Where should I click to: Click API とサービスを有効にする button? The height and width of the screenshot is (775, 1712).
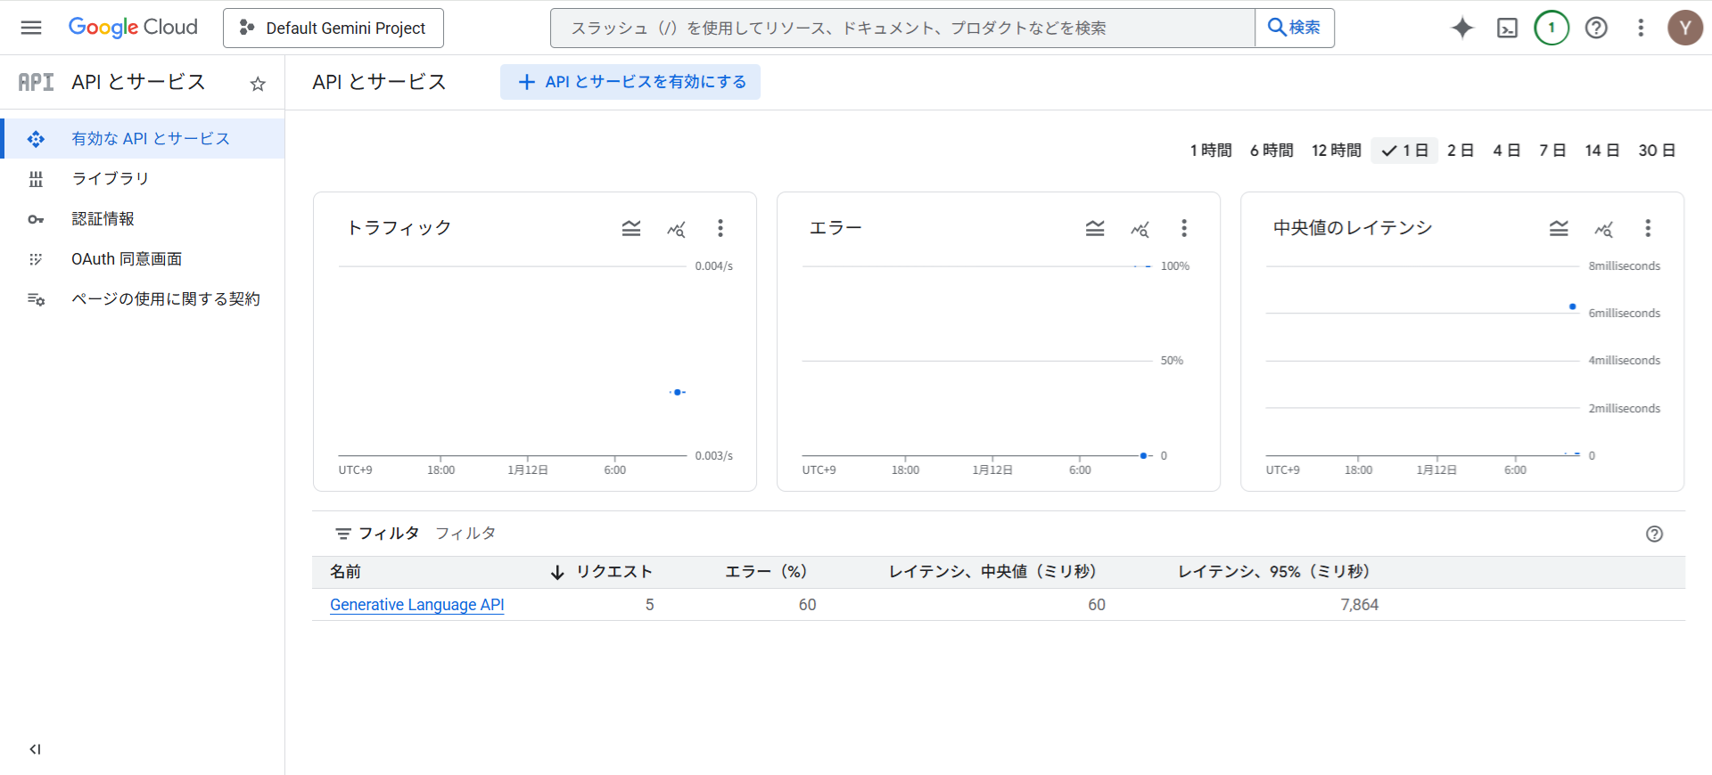coord(630,82)
